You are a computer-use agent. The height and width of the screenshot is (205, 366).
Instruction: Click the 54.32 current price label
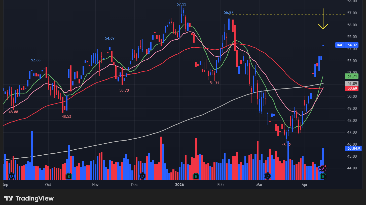(352, 45)
